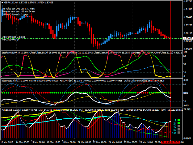Click the 1.89270 price axis label

[188, 25]
